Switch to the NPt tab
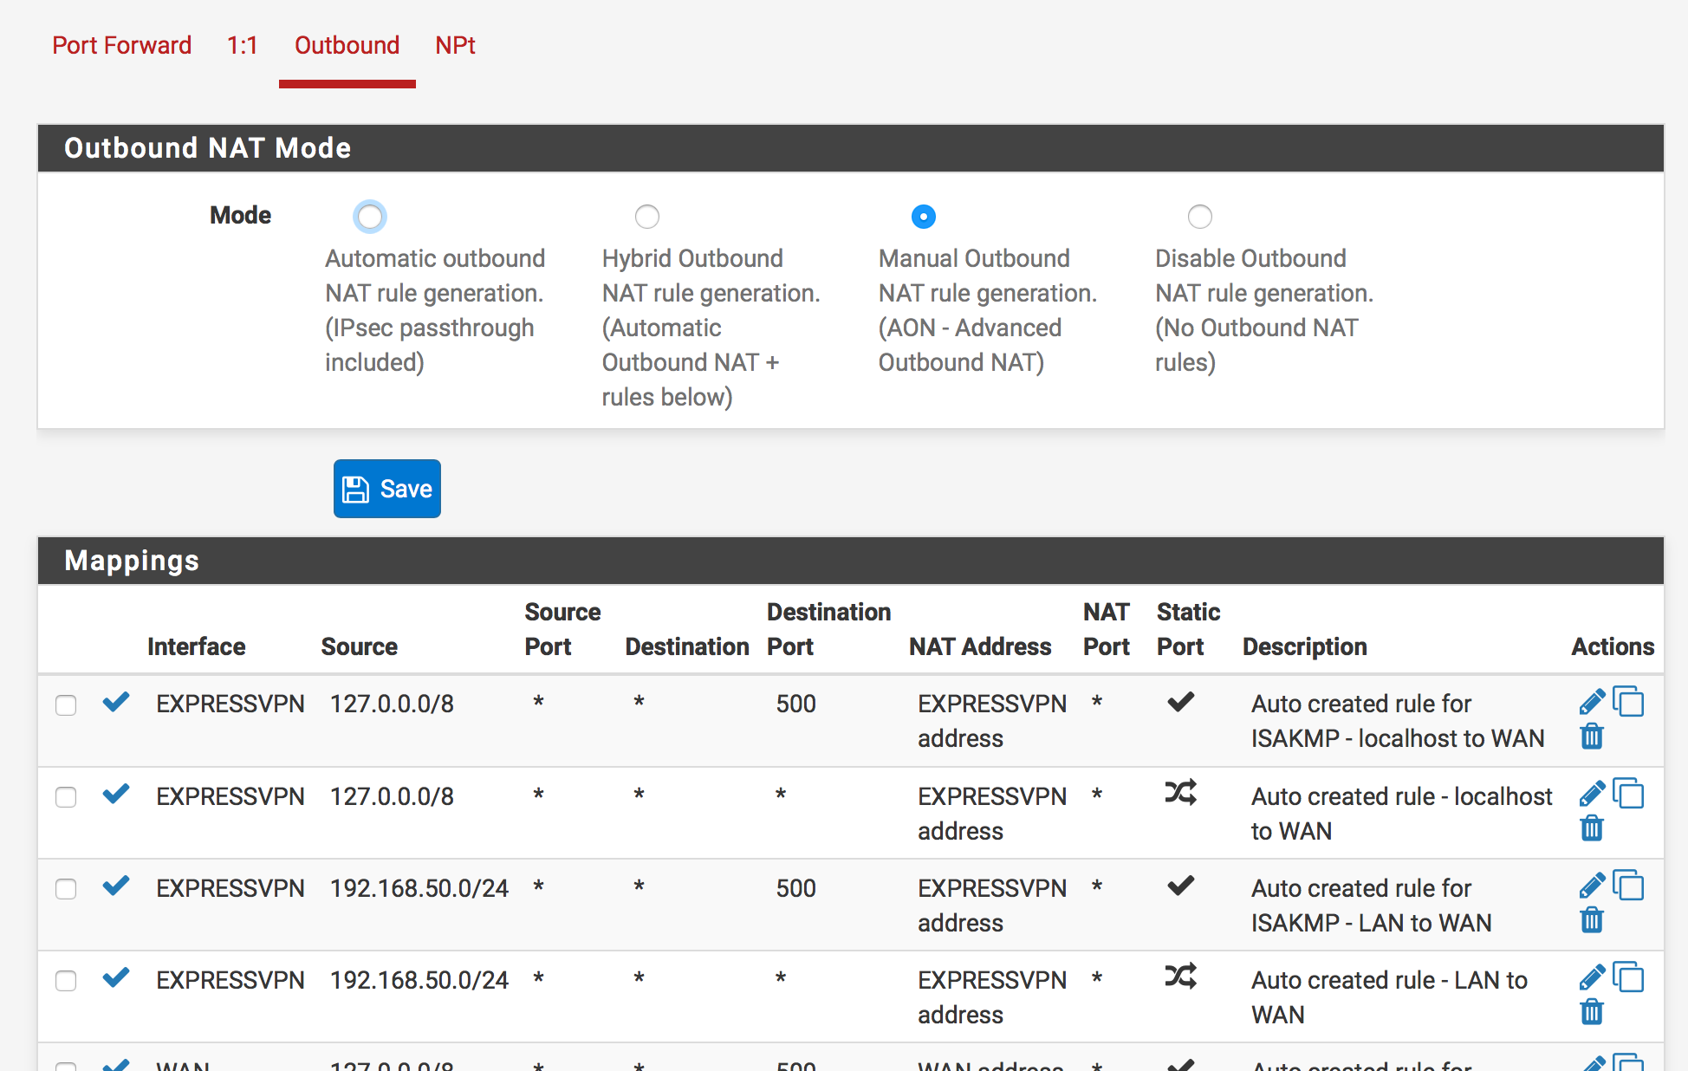 (455, 45)
